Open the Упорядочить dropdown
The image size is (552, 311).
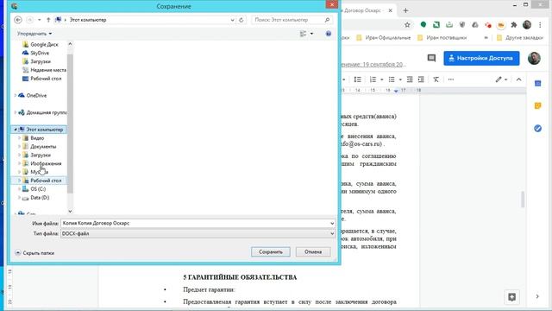34,34
